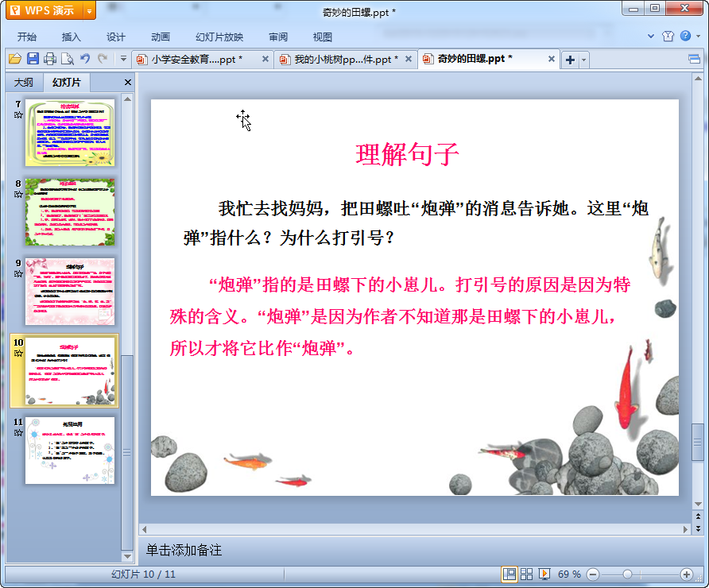
Task: Click editor vertical scrollbar up arrow
Action: click(698, 79)
